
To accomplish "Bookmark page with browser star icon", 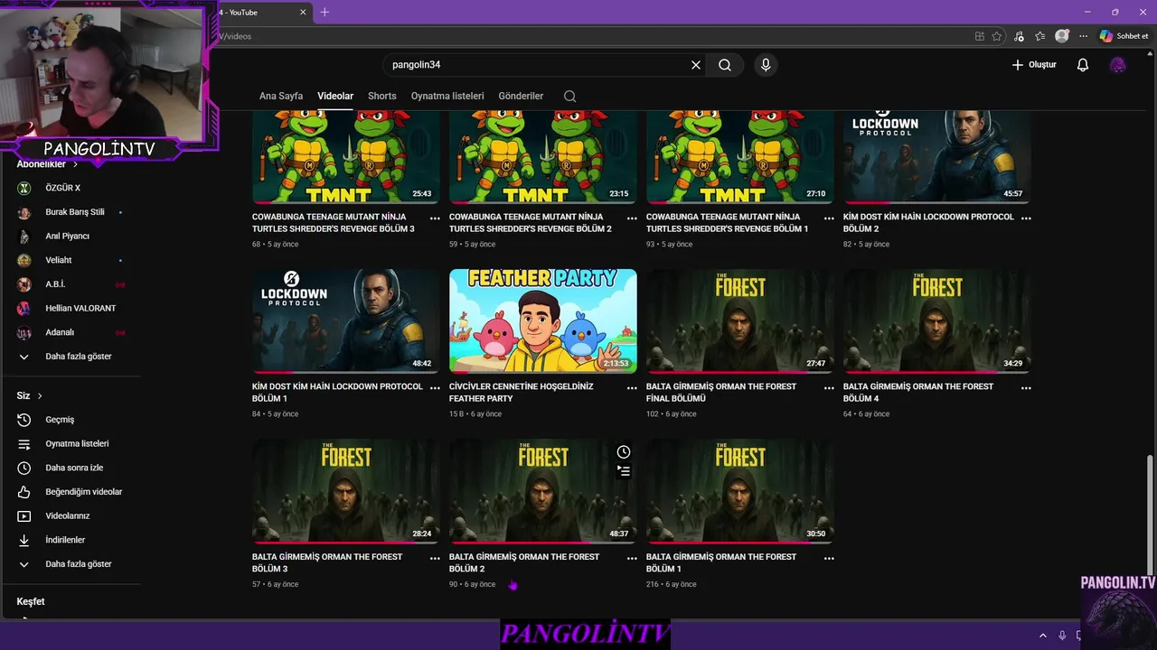I will tap(997, 36).
